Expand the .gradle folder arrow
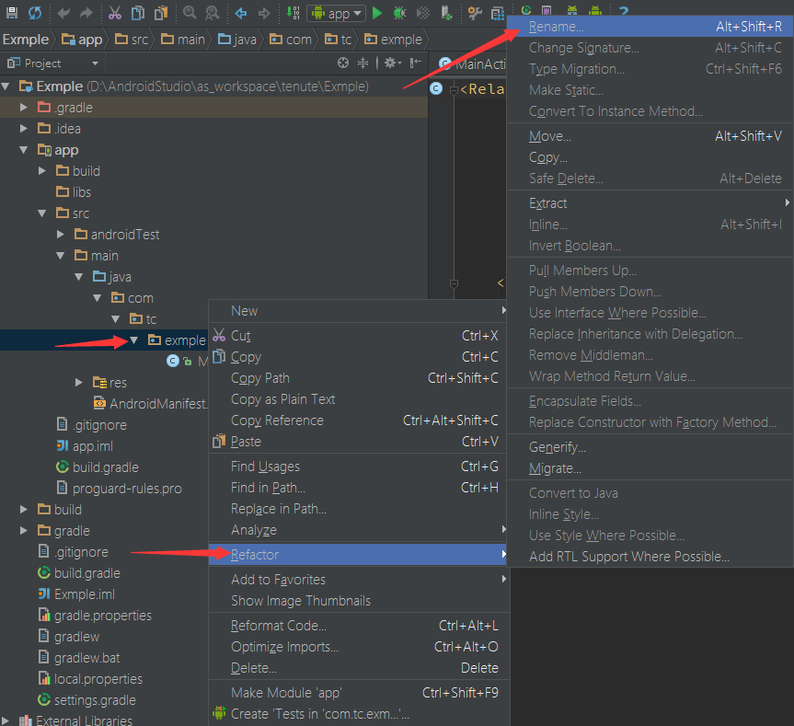 pyautogui.click(x=23, y=108)
